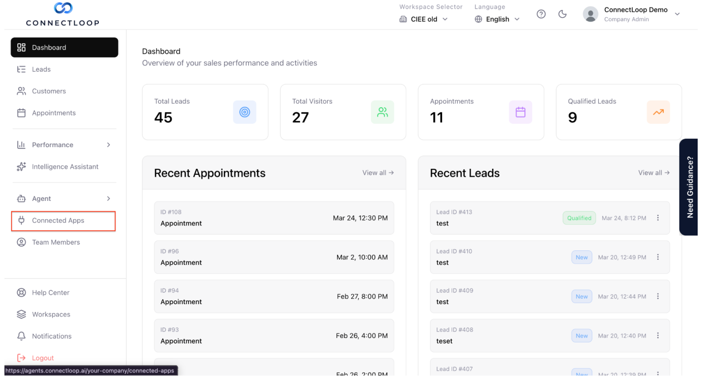Click the Feb 26, 4:00 PM appointment time
701x388 pixels.
(362, 336)
